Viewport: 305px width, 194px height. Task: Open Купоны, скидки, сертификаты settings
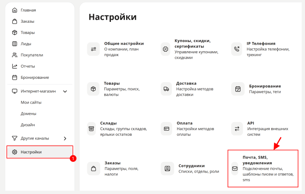pos(192,43)
